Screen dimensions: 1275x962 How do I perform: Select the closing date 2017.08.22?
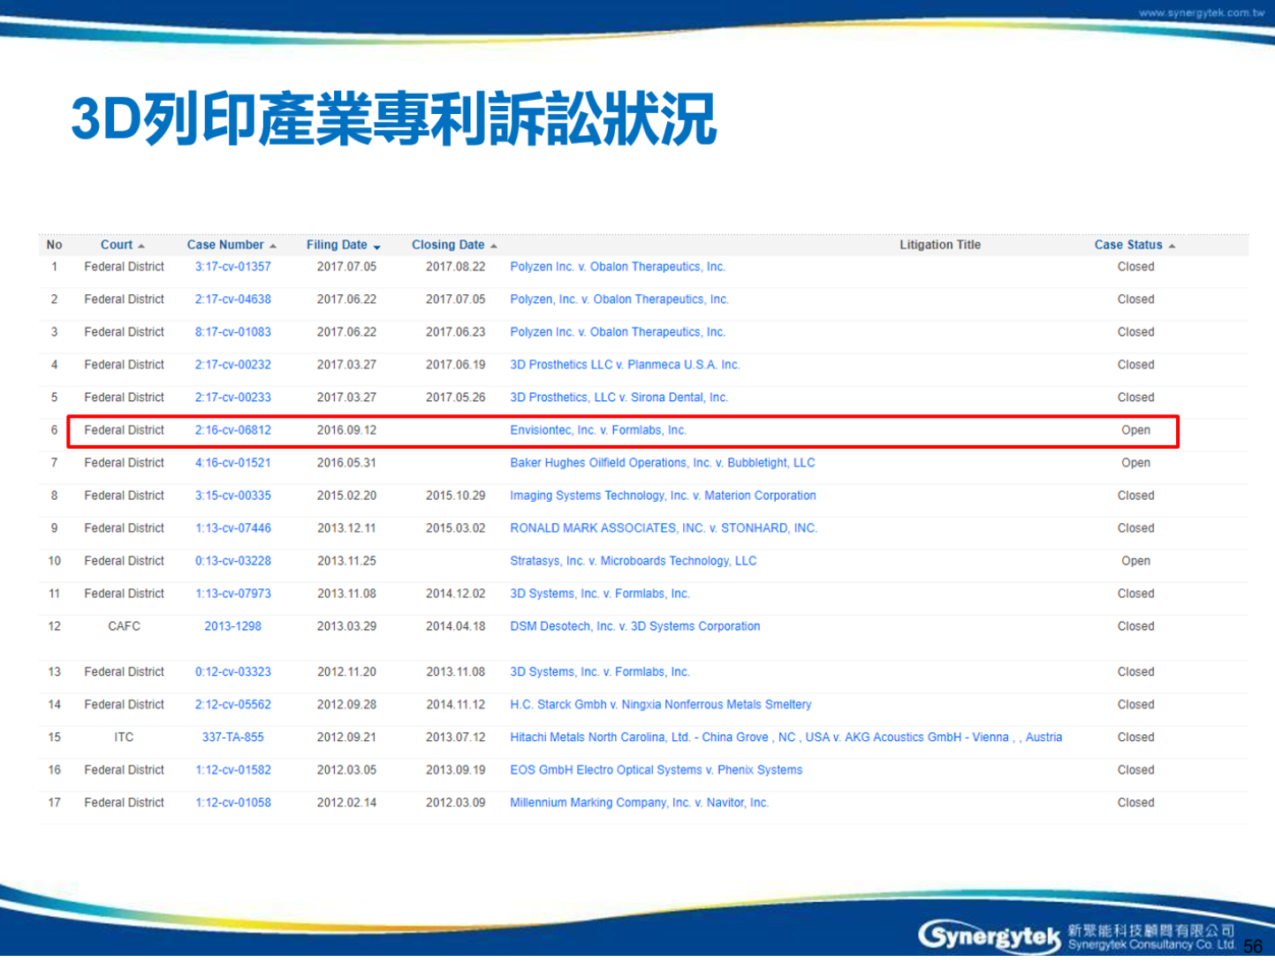coord(456,267)
